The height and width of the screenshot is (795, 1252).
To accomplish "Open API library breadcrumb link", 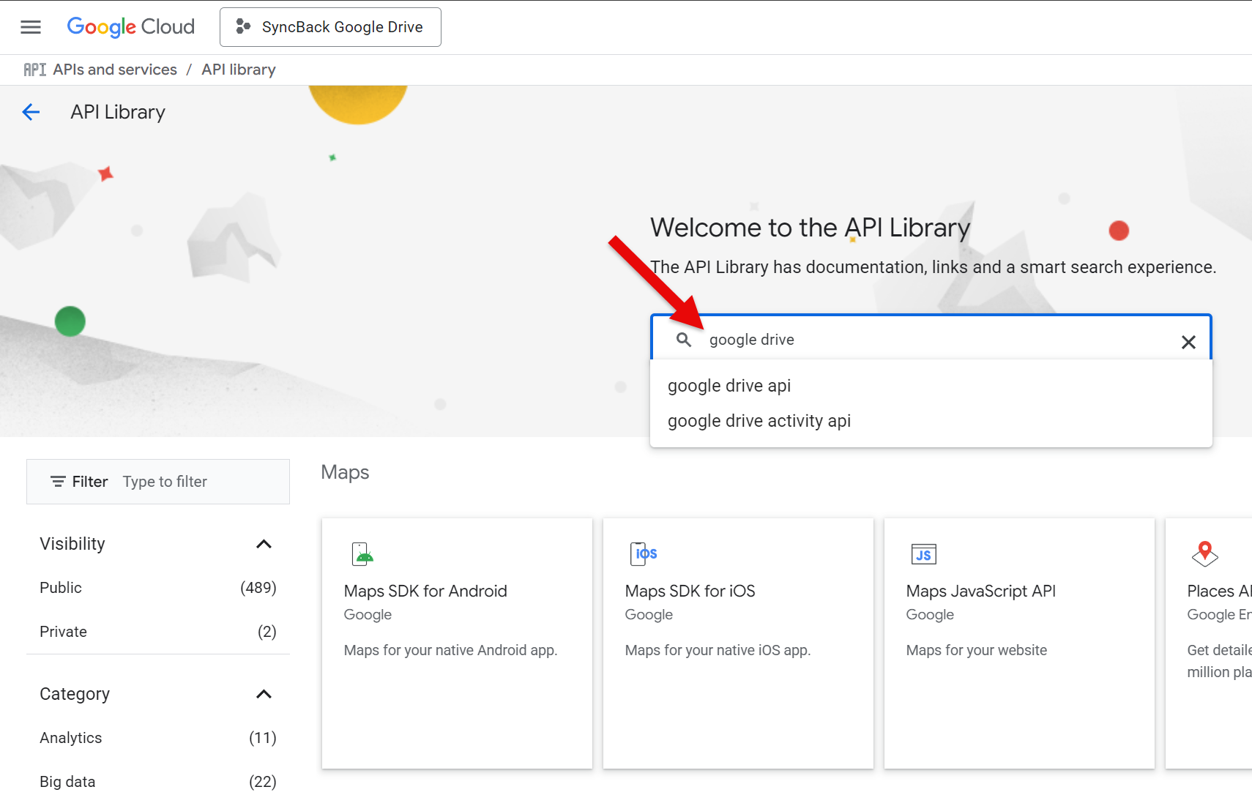I will (x=239, y=70).
